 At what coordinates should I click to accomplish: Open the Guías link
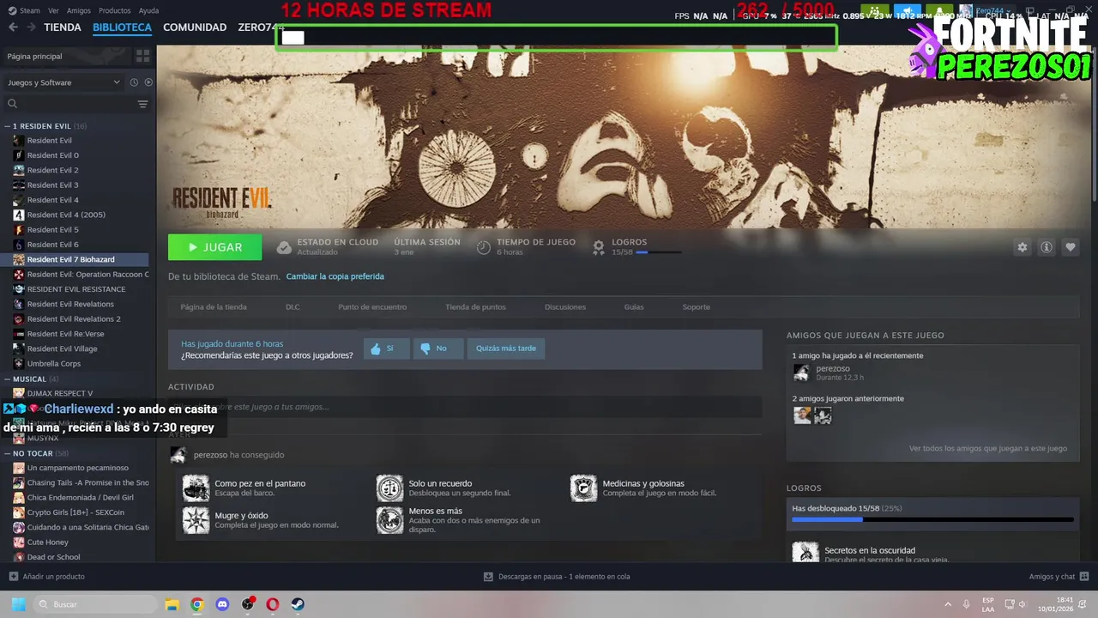pyautogui.click(x=634, y=306)
